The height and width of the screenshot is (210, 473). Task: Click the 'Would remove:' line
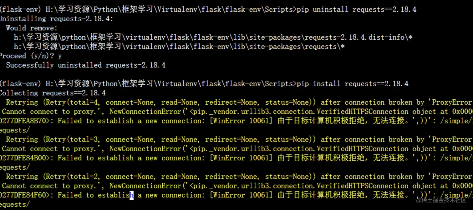(x=32, y=28)
